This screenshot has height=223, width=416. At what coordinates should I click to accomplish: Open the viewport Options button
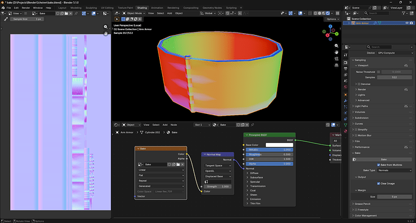(332, 19)
